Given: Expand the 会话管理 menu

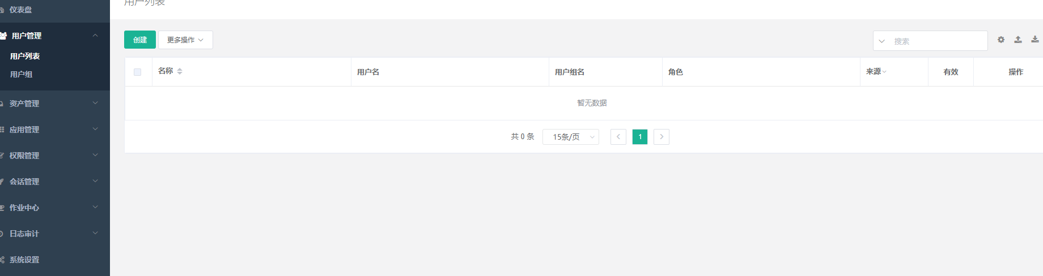Looking at the screenshot, I should point(95,181).
